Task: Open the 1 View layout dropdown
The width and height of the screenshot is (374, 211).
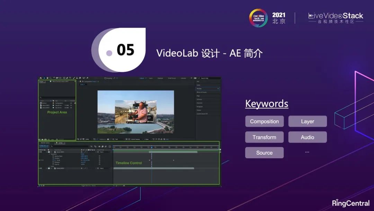Action: click(147, 139)
